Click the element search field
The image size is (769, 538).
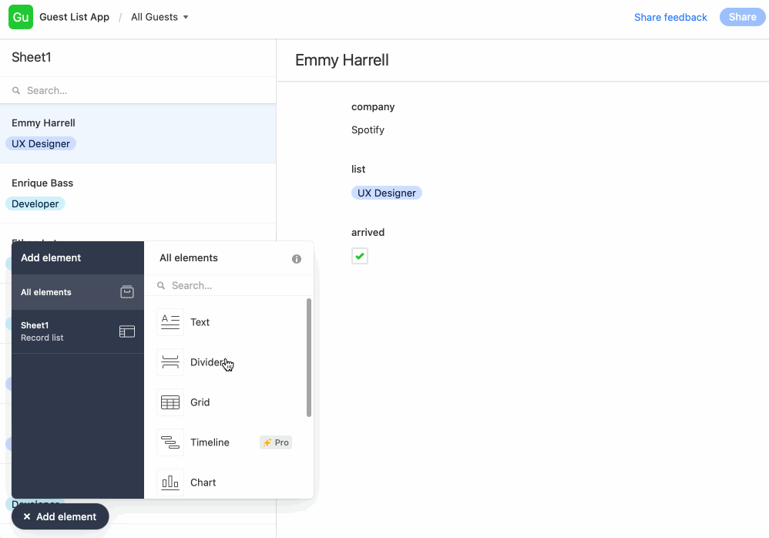[x=229, y=285]
